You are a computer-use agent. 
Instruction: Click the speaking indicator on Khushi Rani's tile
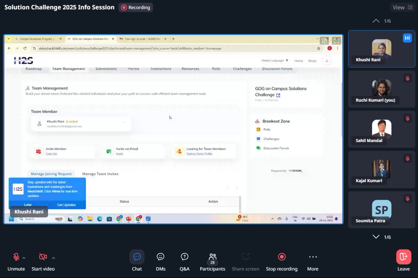(407, 38)
